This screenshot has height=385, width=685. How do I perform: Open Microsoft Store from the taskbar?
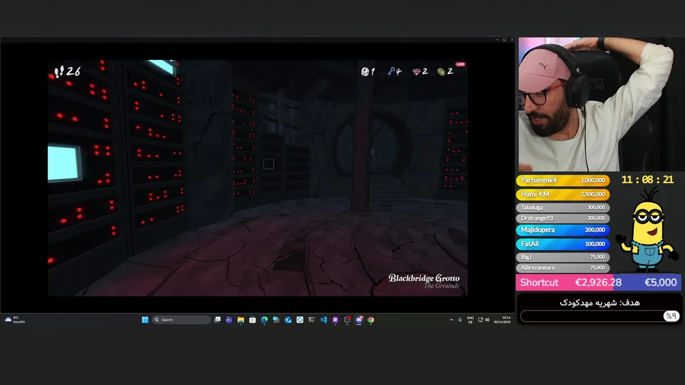point(253,320)
